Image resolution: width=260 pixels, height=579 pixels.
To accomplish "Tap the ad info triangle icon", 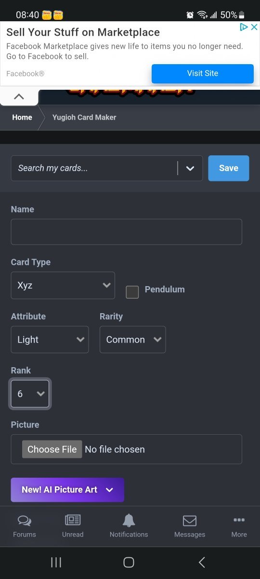I will (244, 27).
